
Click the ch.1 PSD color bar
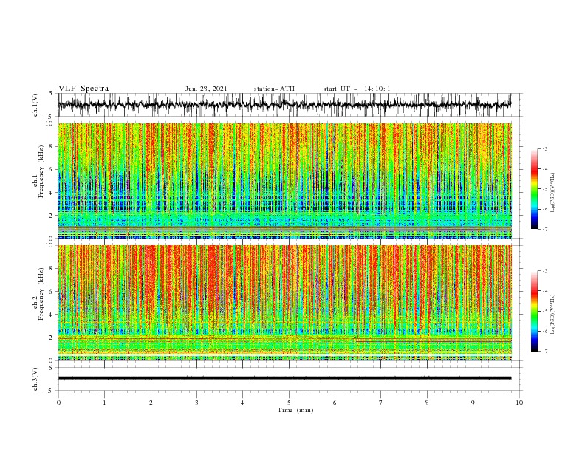tap(534, 189)
